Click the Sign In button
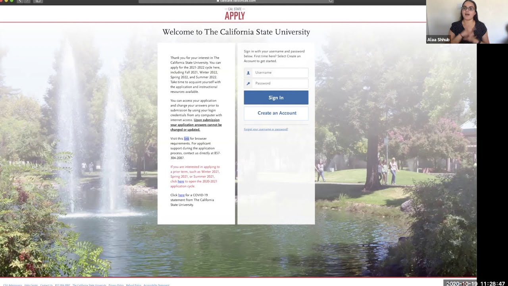Viewport: 508px width, 286px height. tap(276, 98)
